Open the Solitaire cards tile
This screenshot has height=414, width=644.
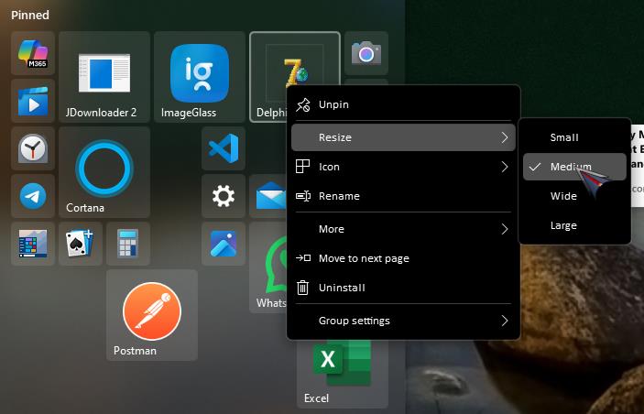pyautogui.click(x=81, y=244)
